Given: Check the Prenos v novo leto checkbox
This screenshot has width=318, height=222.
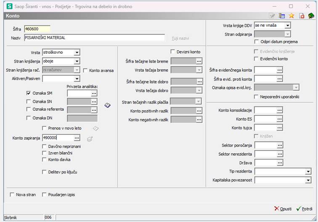Looking at the screenshot, I should (44, 128).
